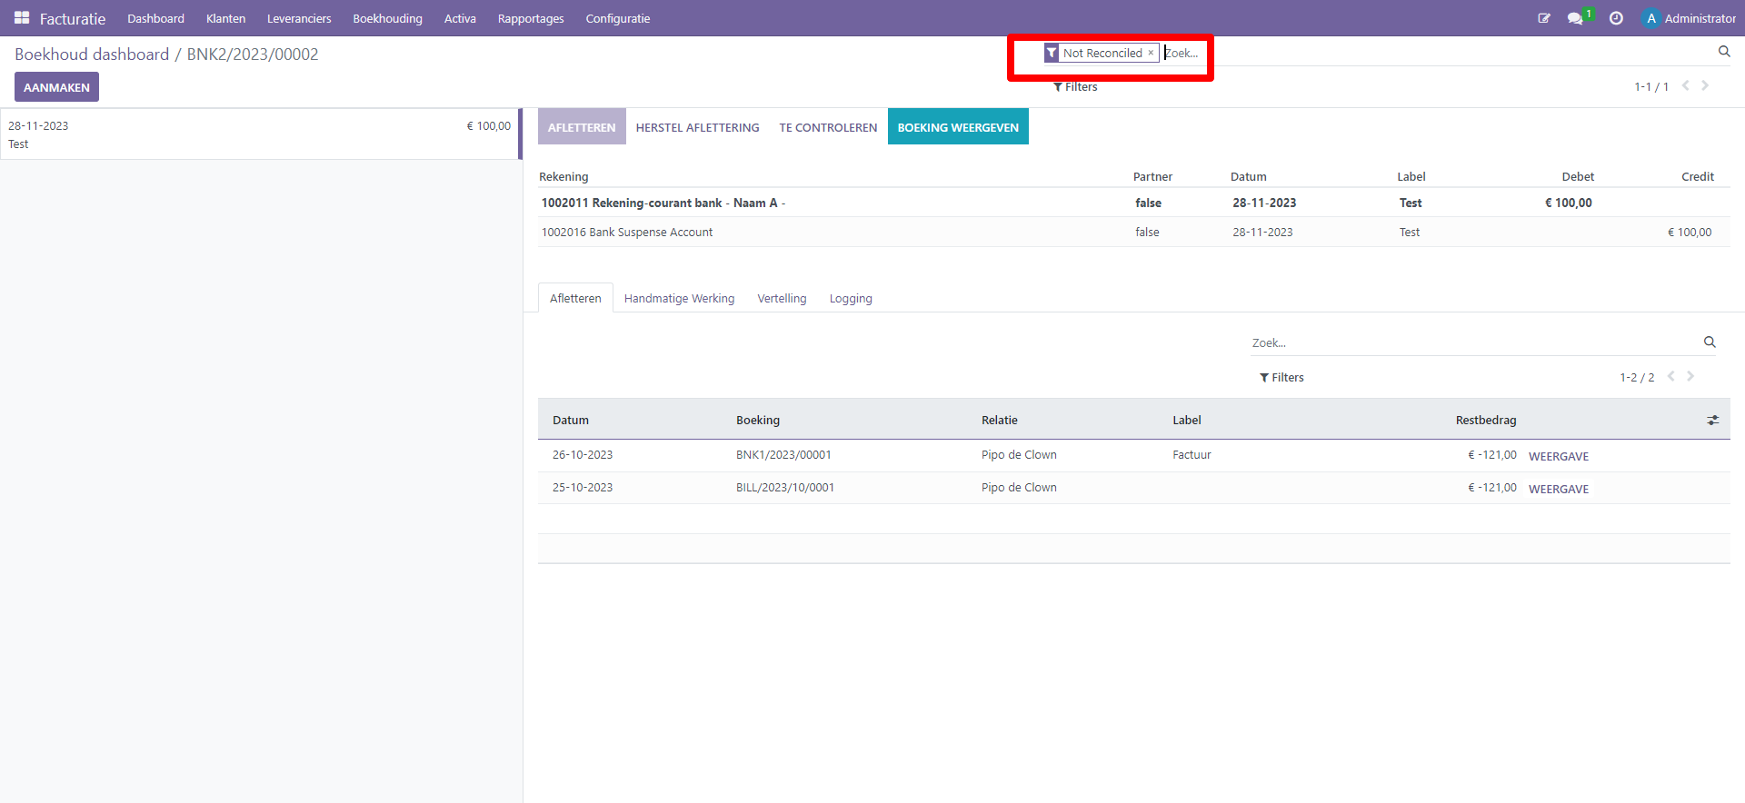Click the magnifier icon in reconcile search

tap(1710, 342)
